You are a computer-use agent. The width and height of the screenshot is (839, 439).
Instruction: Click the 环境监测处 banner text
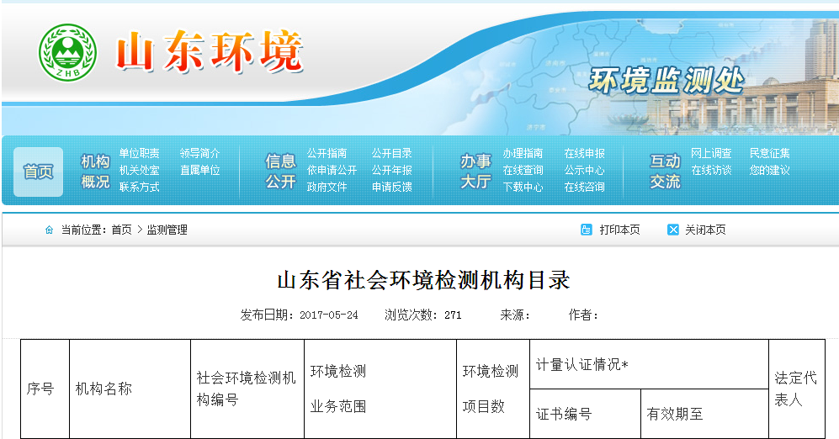[666, 80]
